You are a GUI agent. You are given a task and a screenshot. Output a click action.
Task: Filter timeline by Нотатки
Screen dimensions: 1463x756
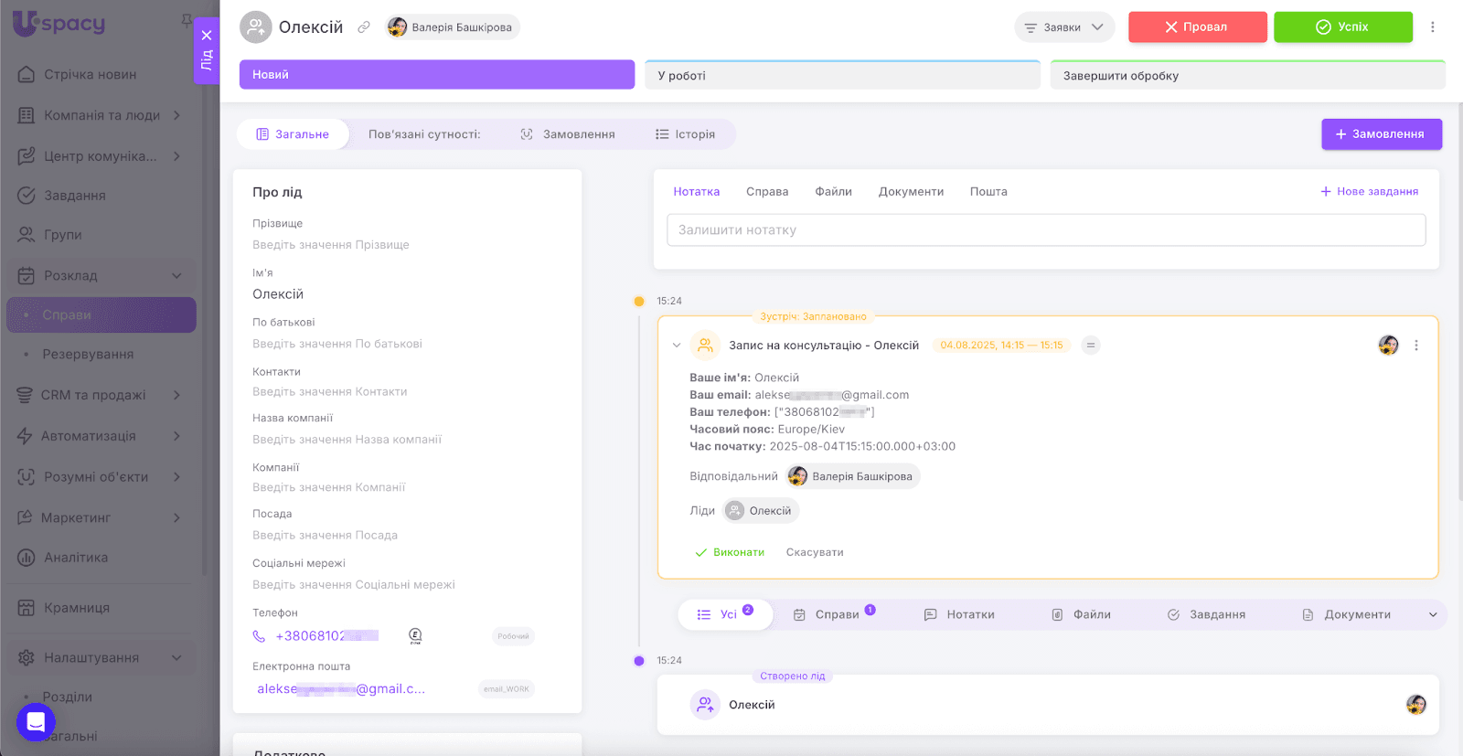[x=959, y=615]
